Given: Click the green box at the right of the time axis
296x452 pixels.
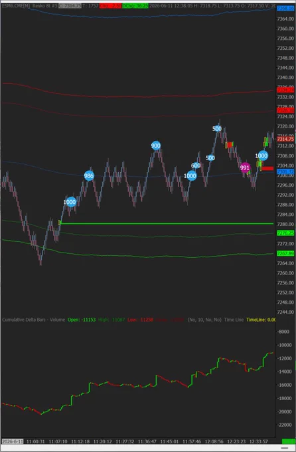Looking at the screenshot, I should click(x=289, y=441).
